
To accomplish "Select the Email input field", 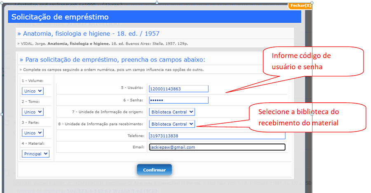I will click(x=217, y=147).
